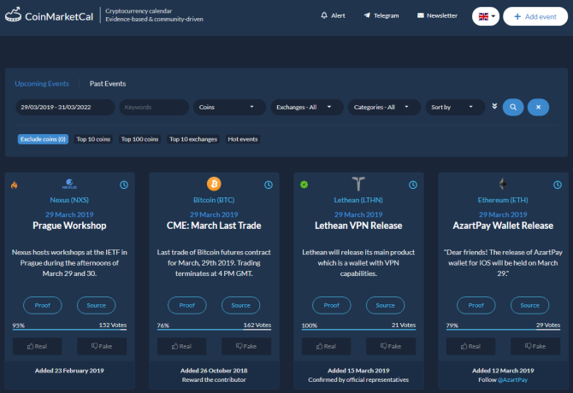The image size is (573, 393).
Task: Open Proof for Prague Workshop
Action: (43, 305)
